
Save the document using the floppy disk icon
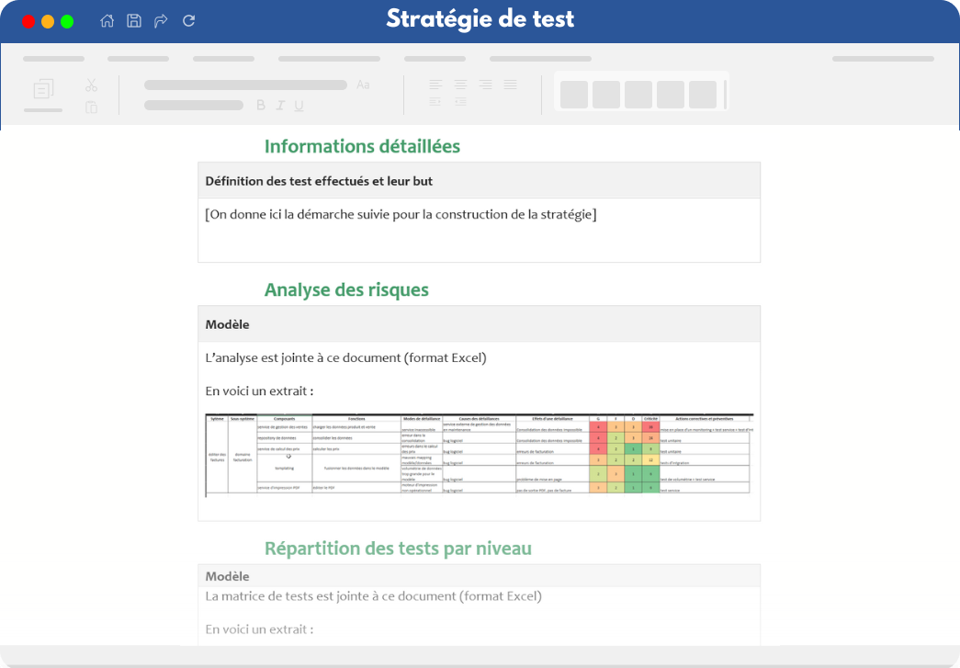[134, 19]
